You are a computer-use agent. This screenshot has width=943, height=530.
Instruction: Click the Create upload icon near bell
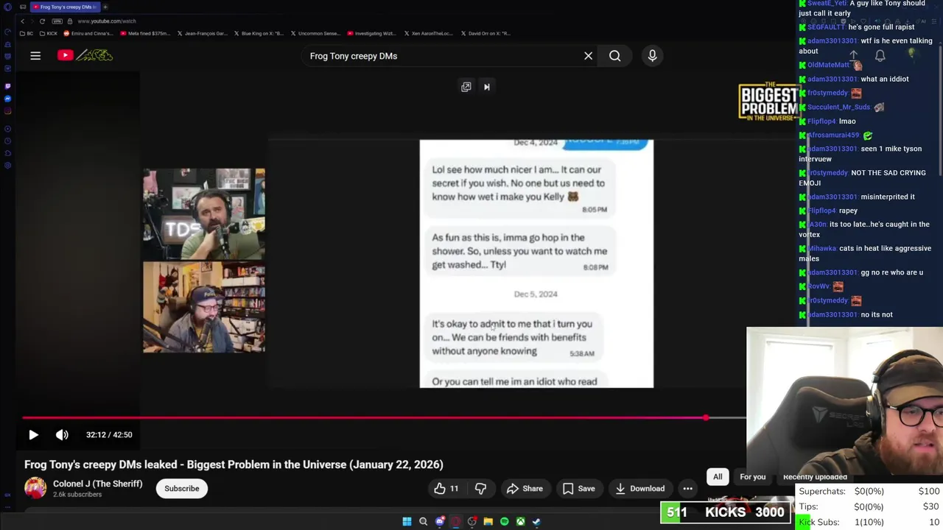(x=853, y=56)
